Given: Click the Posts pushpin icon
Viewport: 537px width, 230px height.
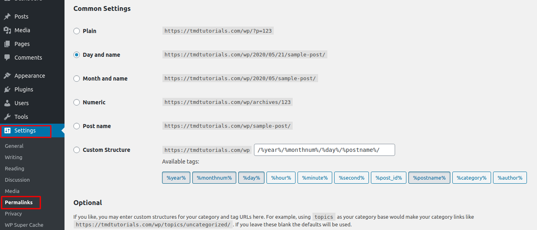Looking at the screenshot, I should [x=7, y=17].
